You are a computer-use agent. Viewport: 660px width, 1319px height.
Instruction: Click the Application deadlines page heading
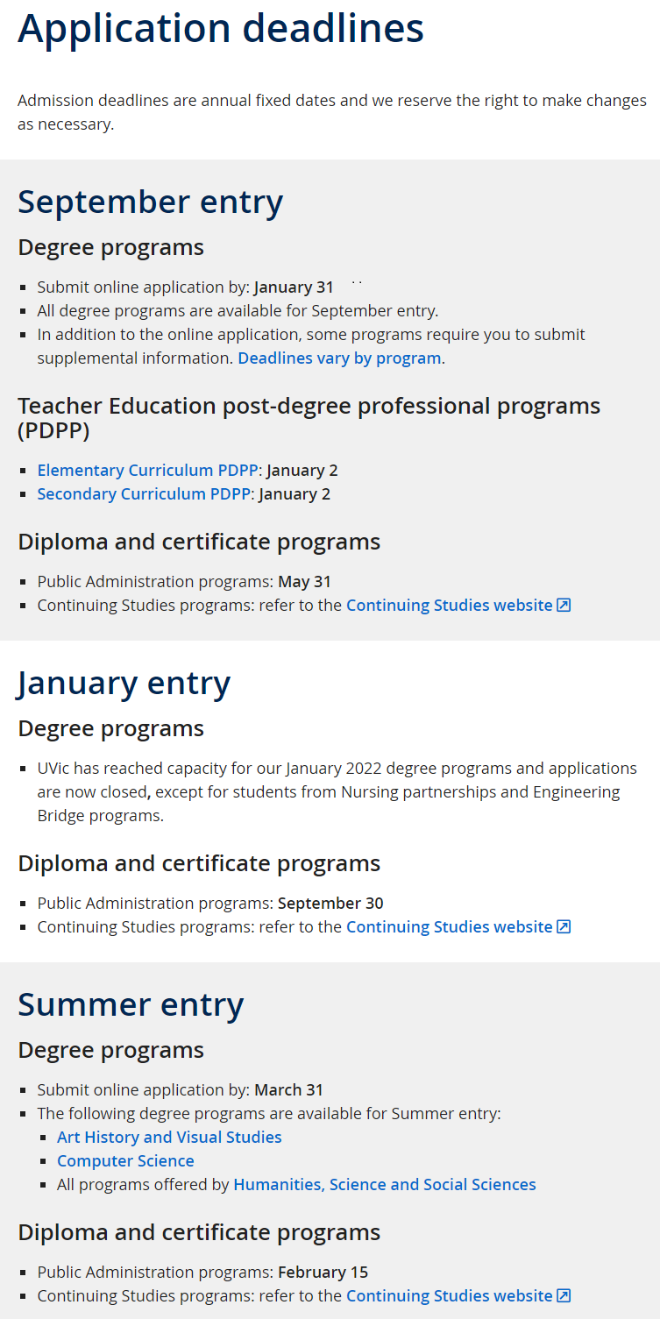tap(221, 29)
